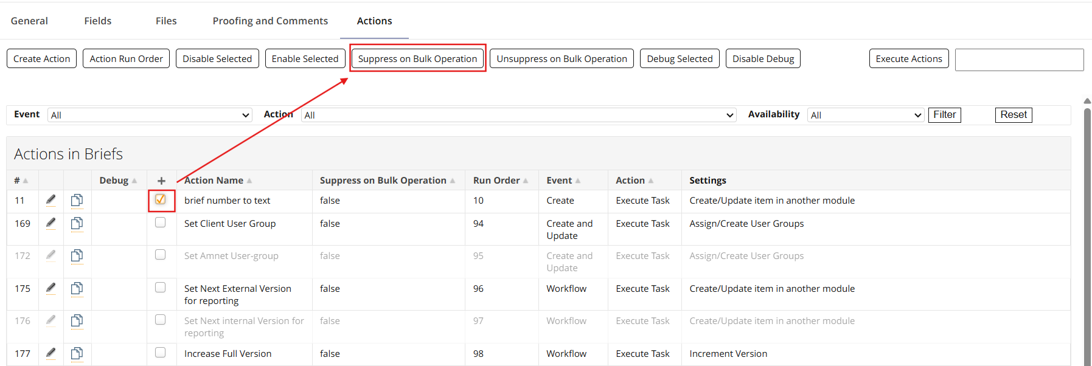This screenshot has height=366, width=1092.
Task: Sort by the Action column header
Action: point(635,181)
